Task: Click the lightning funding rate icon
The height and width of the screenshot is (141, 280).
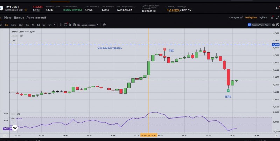Action: pos(168,10)
